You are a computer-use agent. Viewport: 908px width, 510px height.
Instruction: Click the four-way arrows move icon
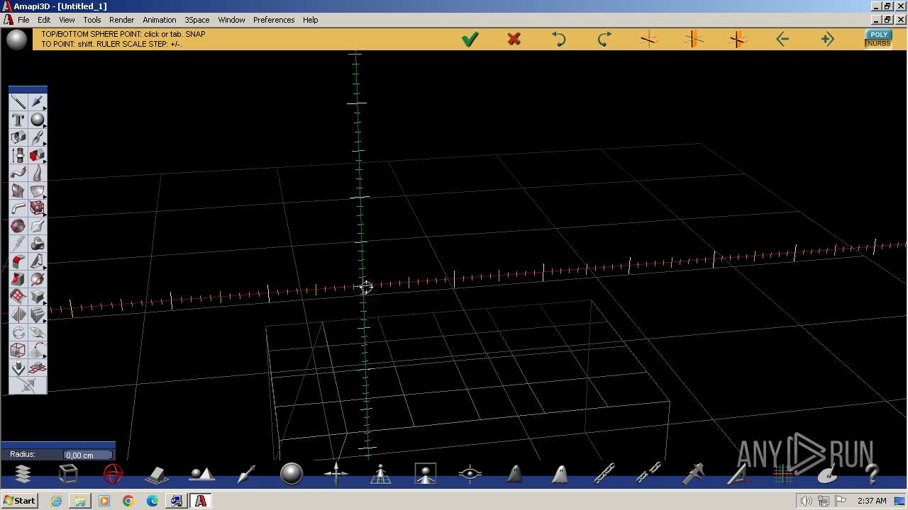336,474
